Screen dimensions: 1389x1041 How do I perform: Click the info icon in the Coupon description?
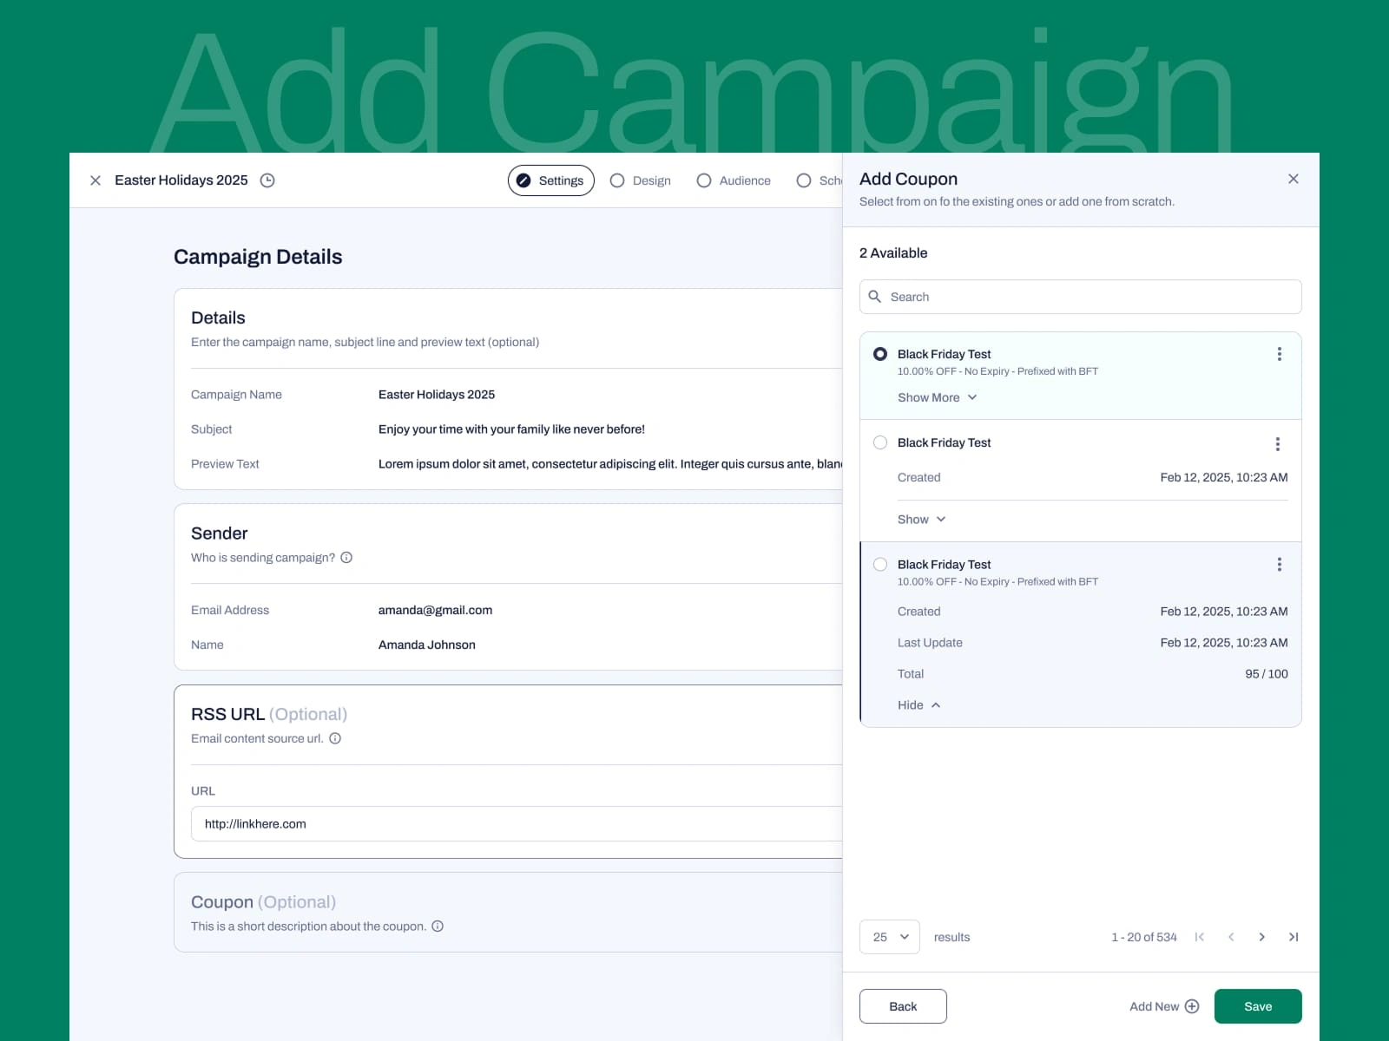pos(438,926)
